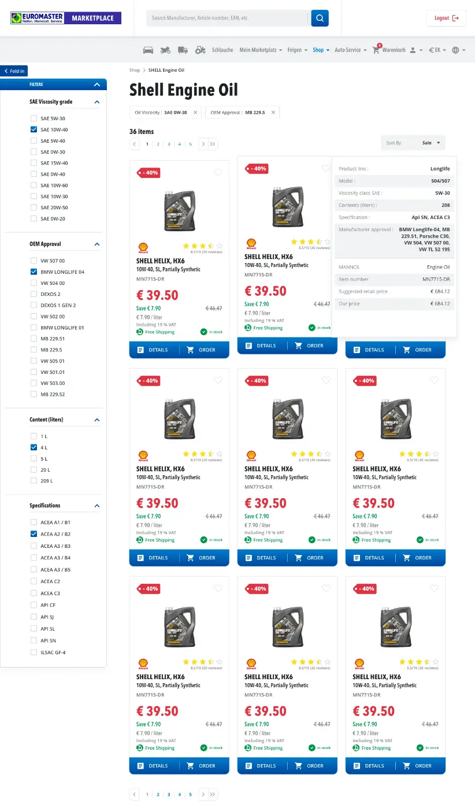This screenshot has width=475, height=808.
Task: Select the tractor vehicle type icon
Action: (x=200, y=50)
